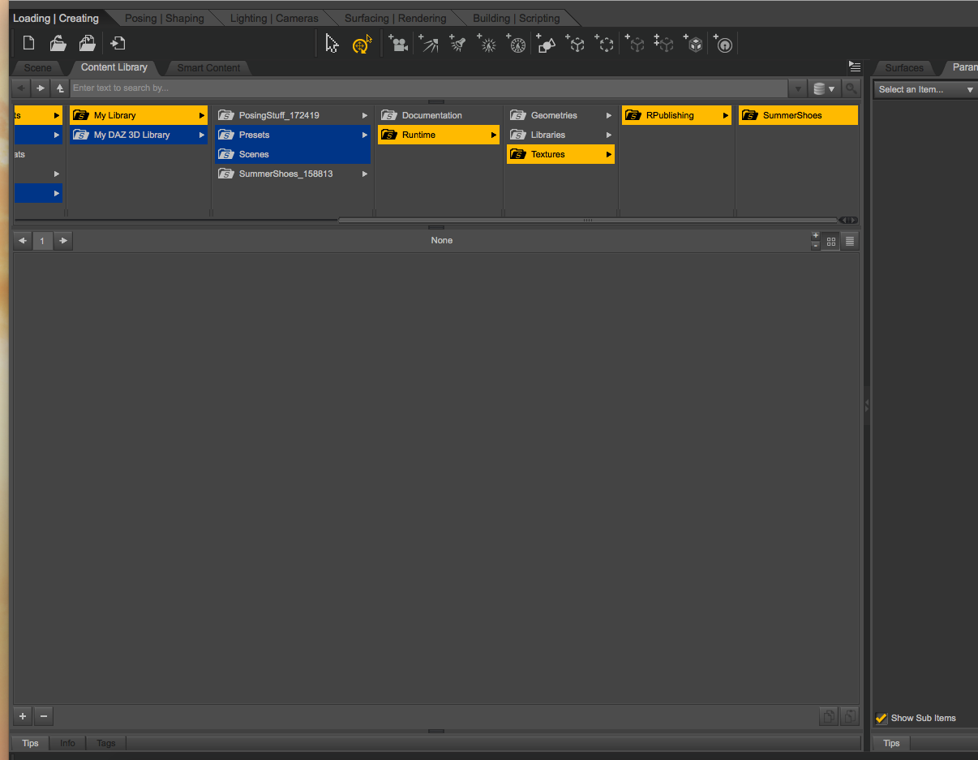Click the search text input field
Viewport: 978px width, 760px height.
pyautogui.click(x=428, y=88)
